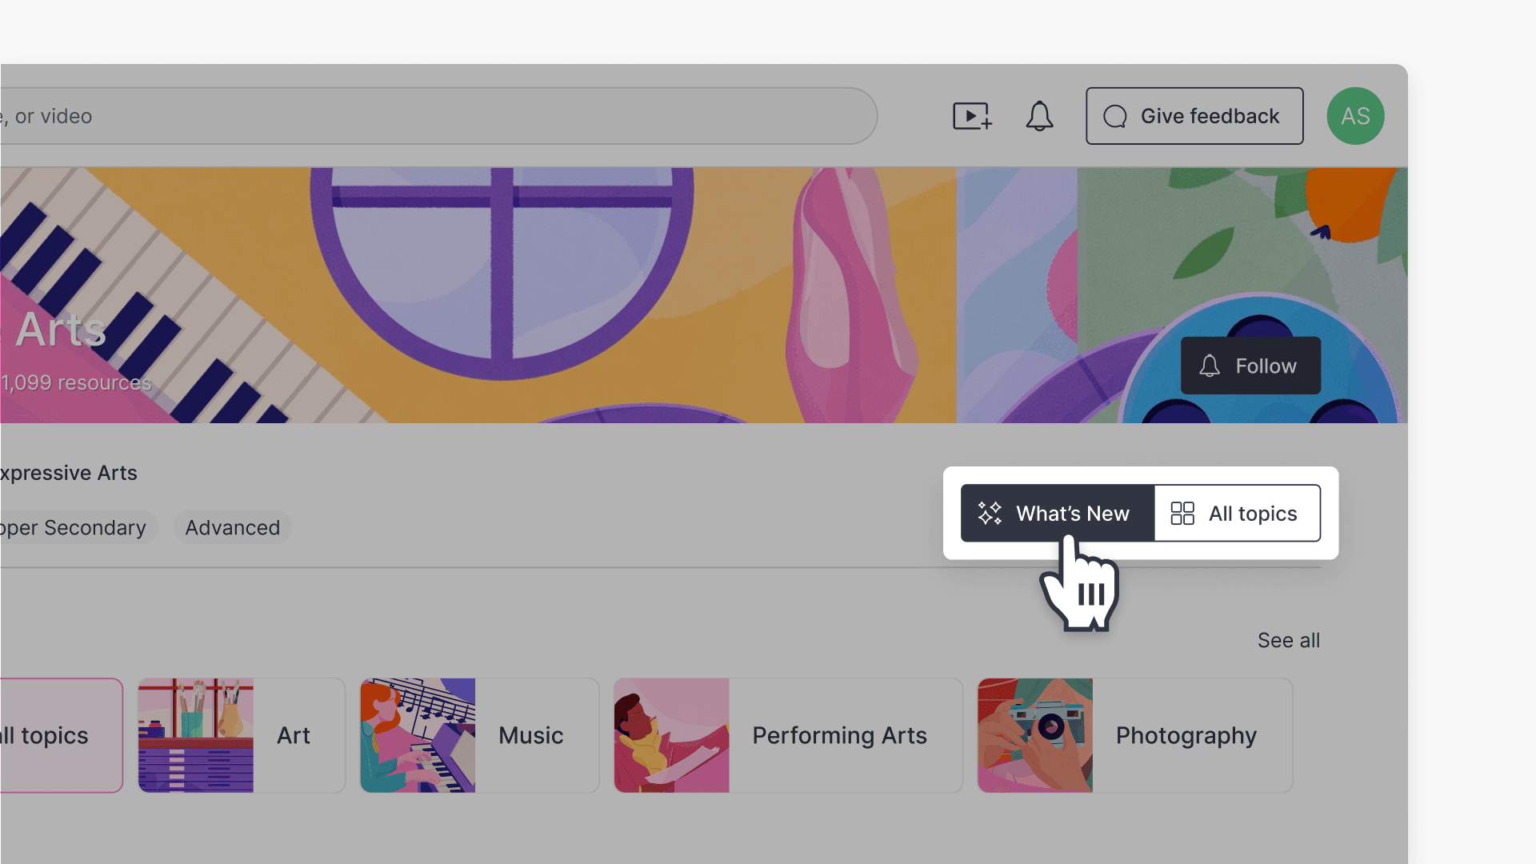The image size is (1536, 864).
Task: Open notifications bell in header
Action: click(1039, 117)
